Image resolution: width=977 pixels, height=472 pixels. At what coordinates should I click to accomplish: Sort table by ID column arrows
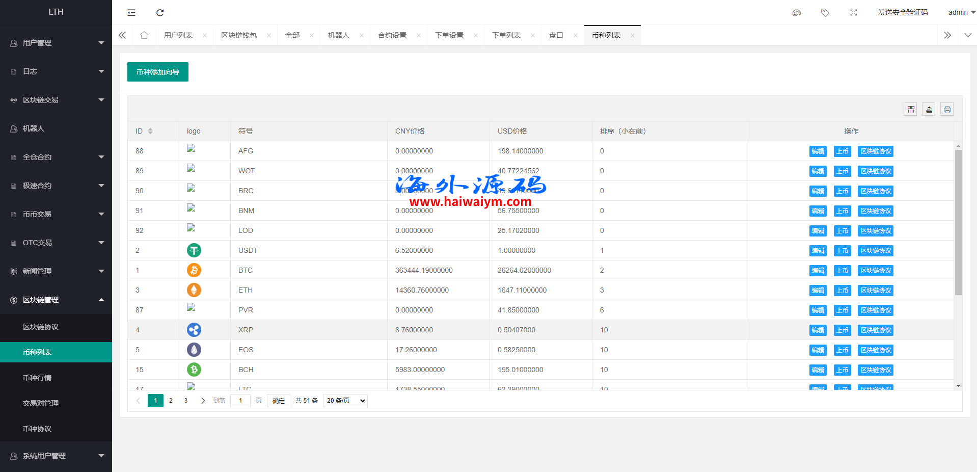tap(150, 131)
